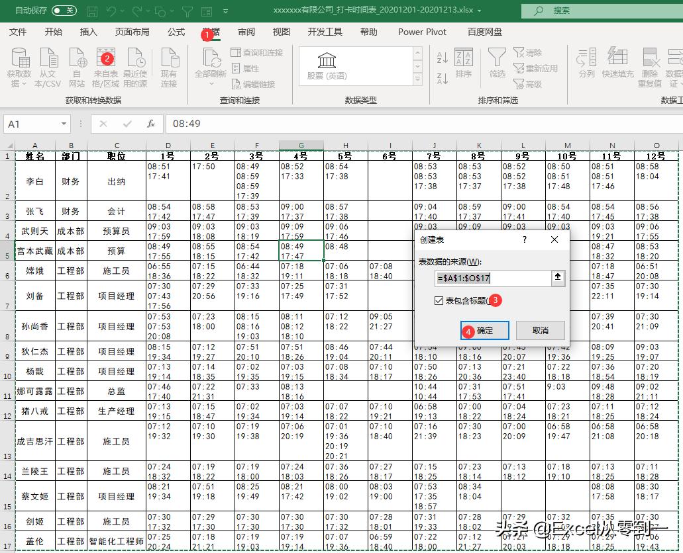The height and width of the screenshot is (553, 683).
Task: Switch to the 公式 ribbon tab
Action: point(176,31)
